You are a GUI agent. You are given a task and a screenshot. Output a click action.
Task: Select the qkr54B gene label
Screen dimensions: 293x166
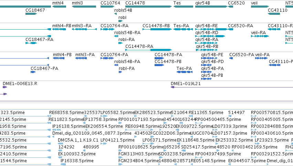pos(202,3)
